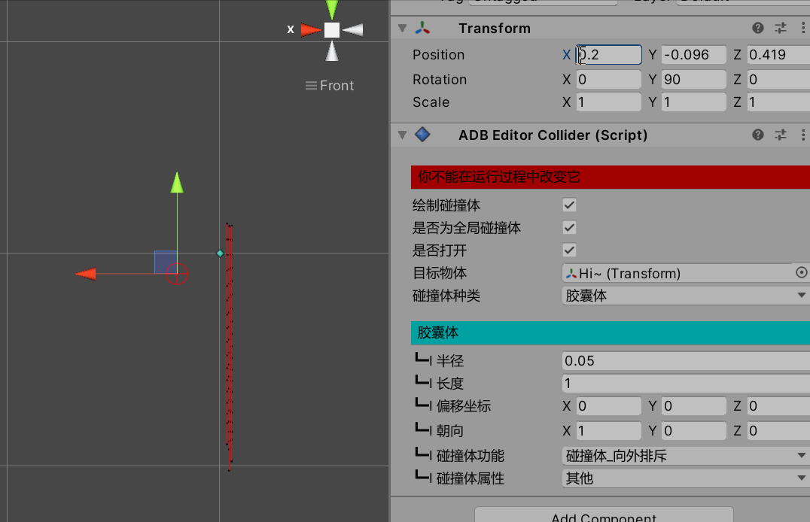
Task: Toggle the 绘制碰撞体 checkbox
Action: tap(570, 205)
